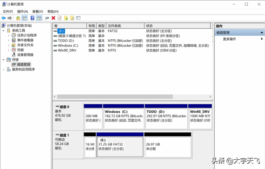Click the connect/refresh disk toolbar icon
The width and height of the screenshot is (265, 169).
(47, 18)
